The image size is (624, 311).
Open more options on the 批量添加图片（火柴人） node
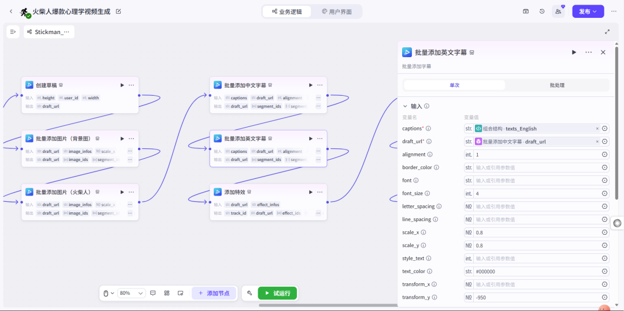tap(131, 192)
